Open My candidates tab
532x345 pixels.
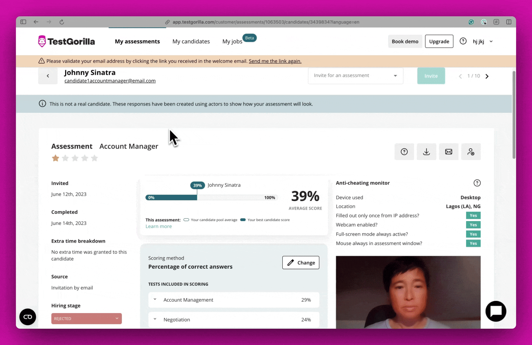click(191, 42)
